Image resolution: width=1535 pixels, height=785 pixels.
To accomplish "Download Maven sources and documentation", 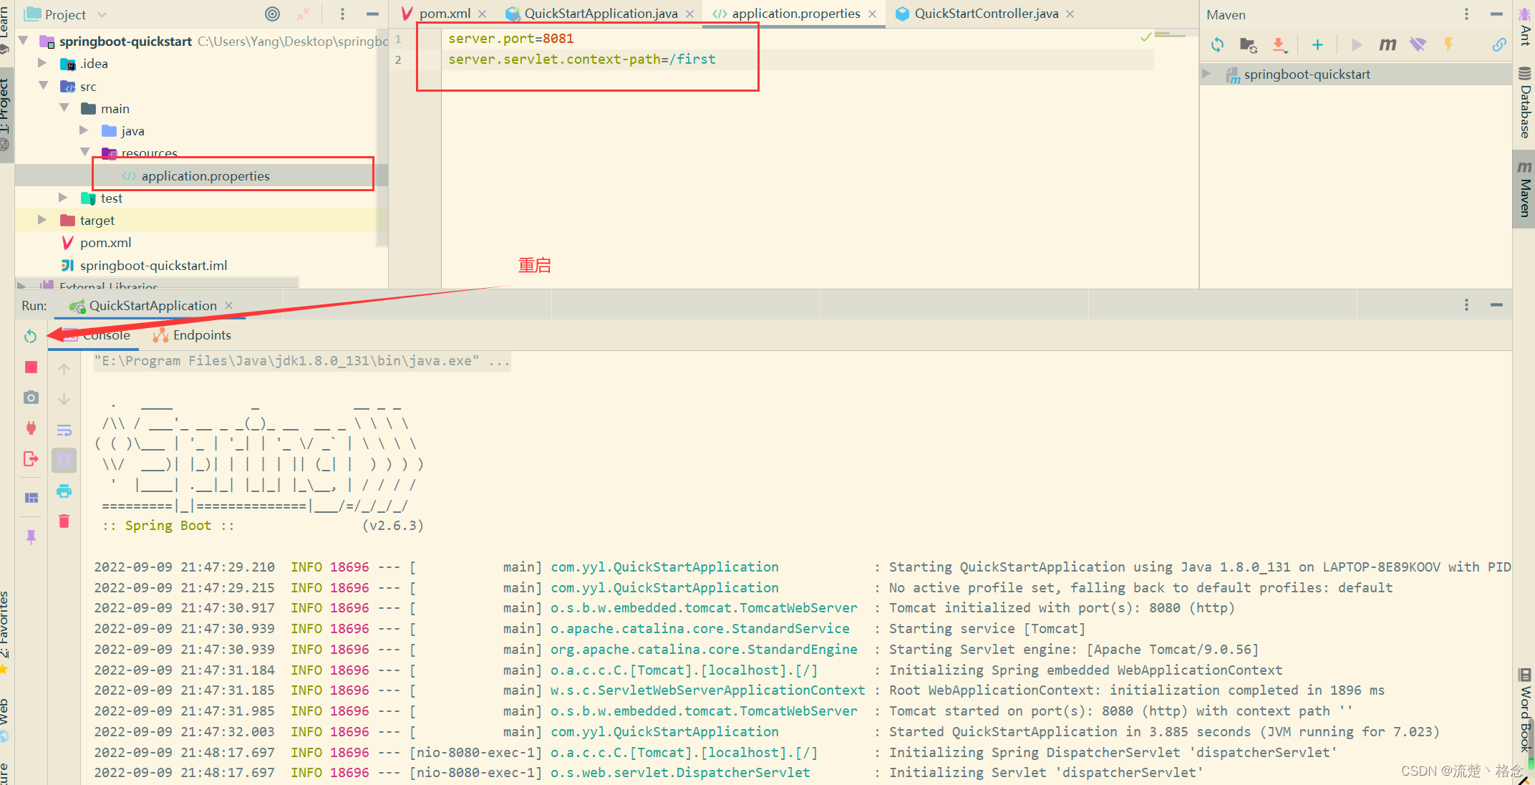I will coord(1279,45).
